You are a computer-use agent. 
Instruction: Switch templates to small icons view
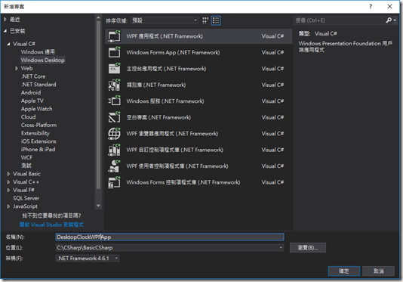205,20
